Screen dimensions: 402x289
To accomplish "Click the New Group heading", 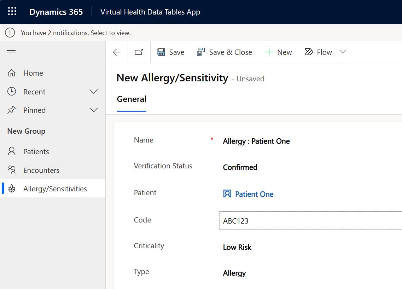I will (27, 131).
